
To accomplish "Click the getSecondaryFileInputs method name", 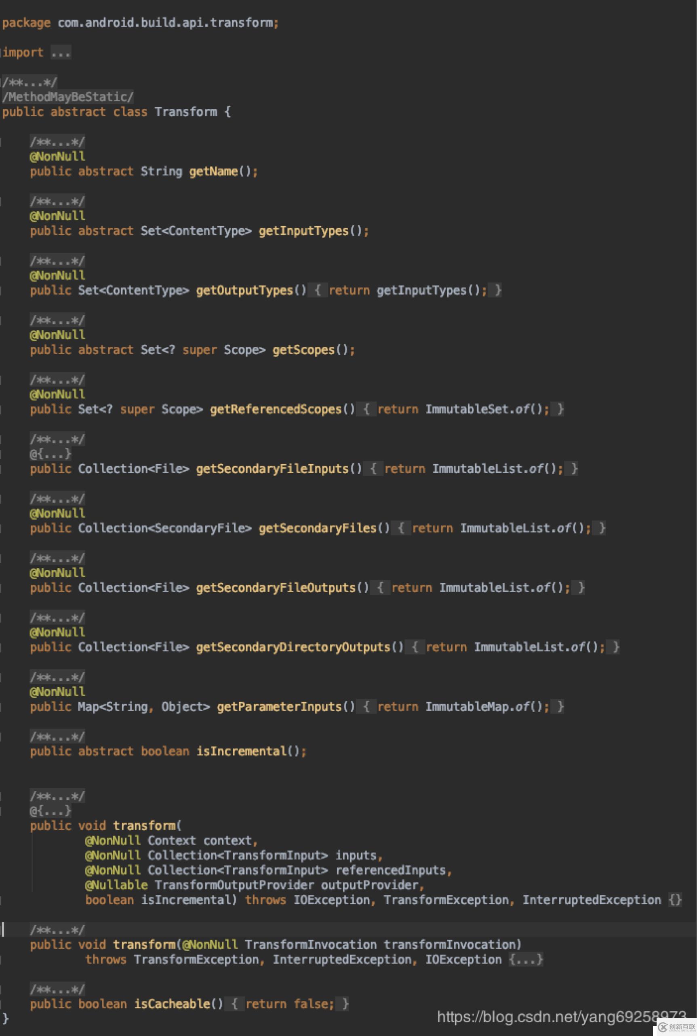I will (272, 469).
